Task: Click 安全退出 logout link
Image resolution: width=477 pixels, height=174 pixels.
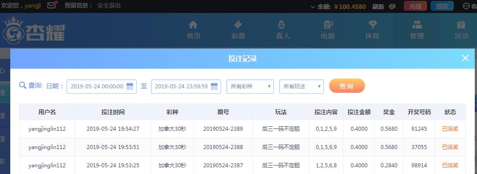Action: click(x=109, y=5)
